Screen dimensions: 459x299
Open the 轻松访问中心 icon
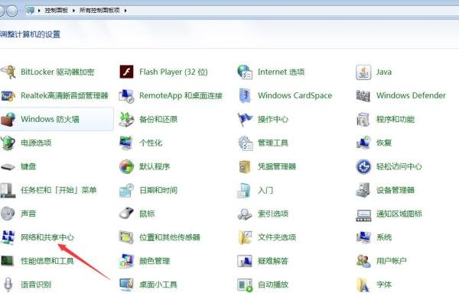(363, 166)
